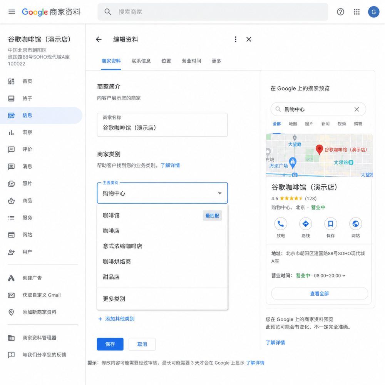Open 了解详情 link under preview disclaimer

(x=275, y=343)
